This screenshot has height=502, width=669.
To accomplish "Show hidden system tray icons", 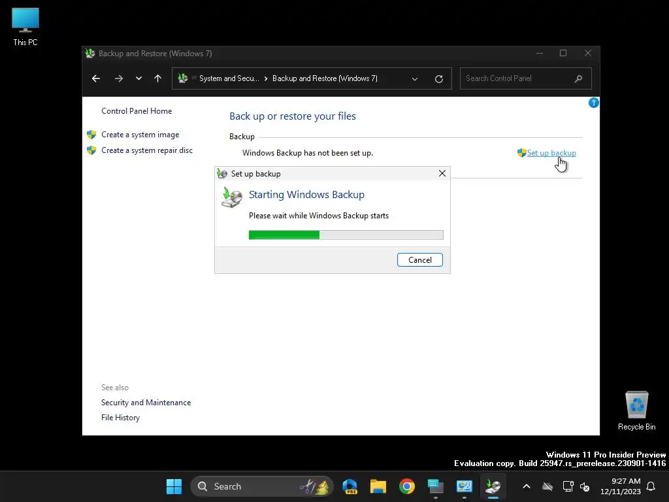I will 527,486.
